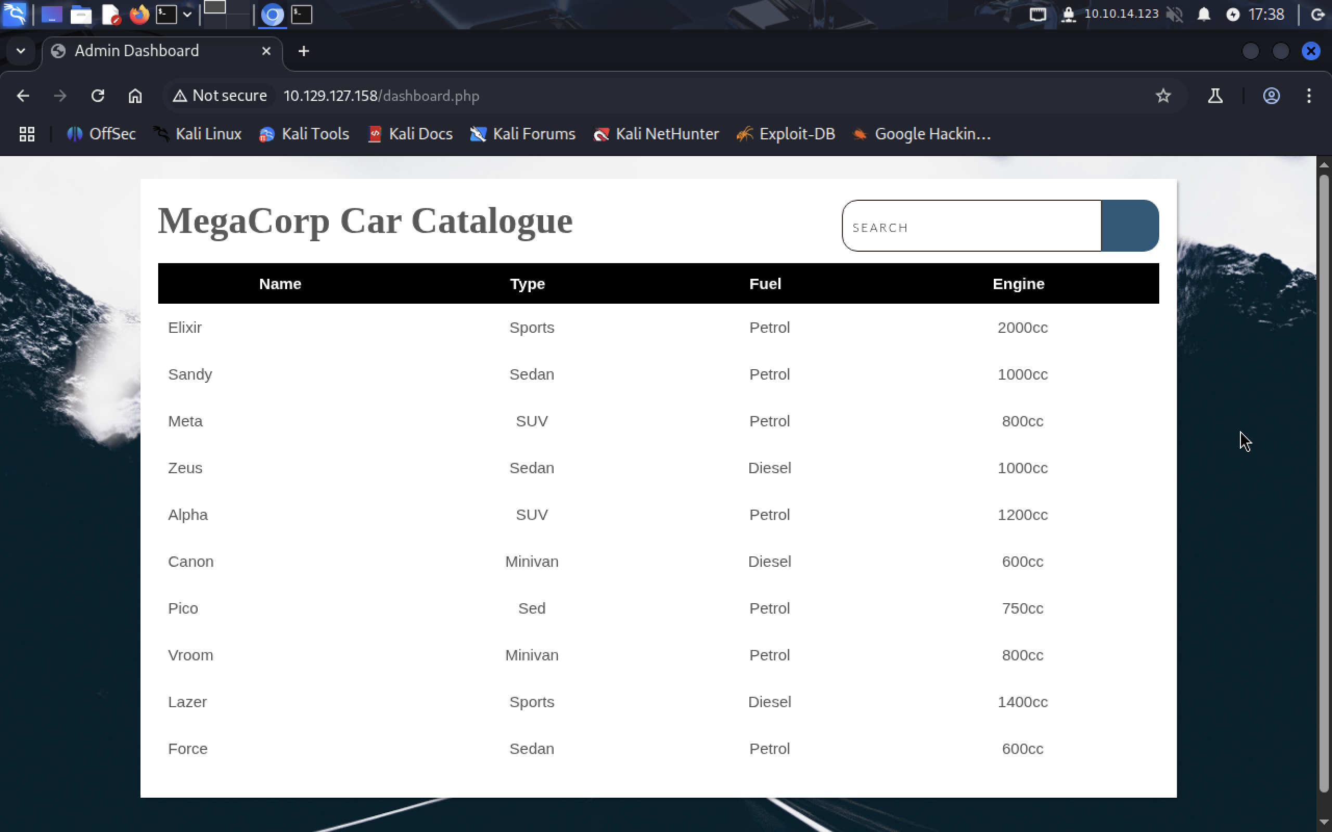
Task: Click the Fuel column header
Action: (765, 284)
